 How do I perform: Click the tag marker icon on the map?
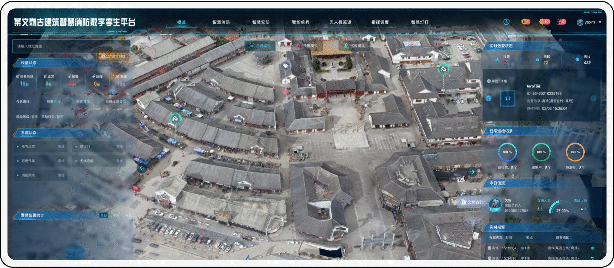coord(285,65)
